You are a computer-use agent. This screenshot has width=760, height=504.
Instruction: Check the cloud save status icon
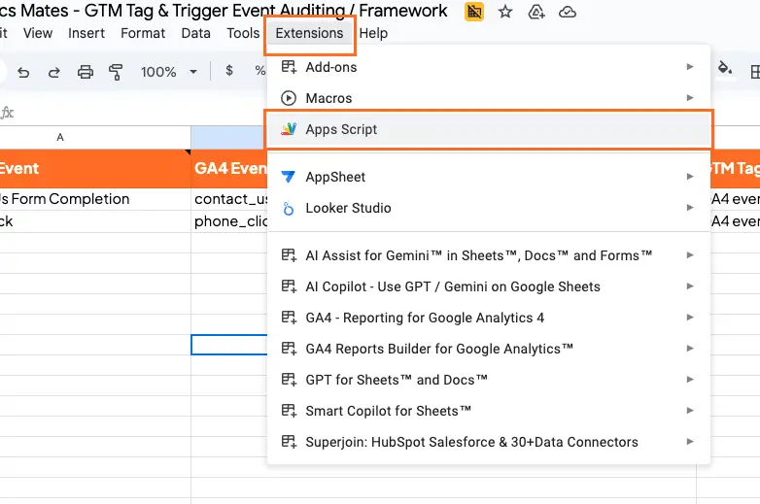point(568,12)
